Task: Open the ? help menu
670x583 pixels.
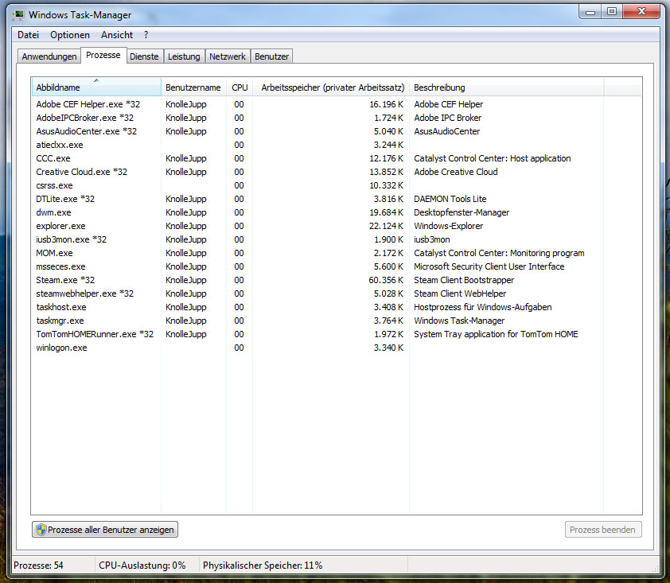Action: pos(146,35)
